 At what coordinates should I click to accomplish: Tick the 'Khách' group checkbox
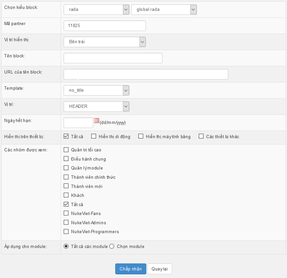[x=66, y=195]
